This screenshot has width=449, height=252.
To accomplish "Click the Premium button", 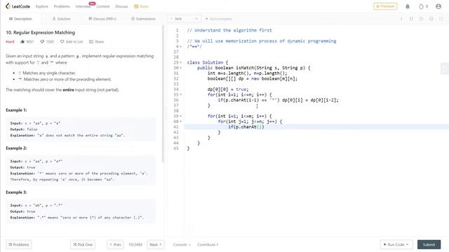I will (385, 6).
